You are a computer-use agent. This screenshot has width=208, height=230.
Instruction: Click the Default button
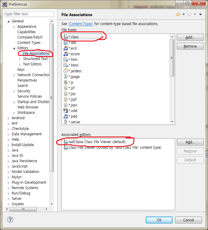190,160
